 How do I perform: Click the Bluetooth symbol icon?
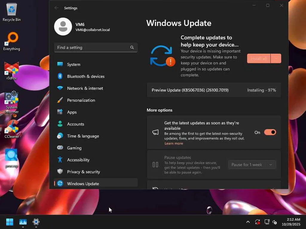coord(60,76)
